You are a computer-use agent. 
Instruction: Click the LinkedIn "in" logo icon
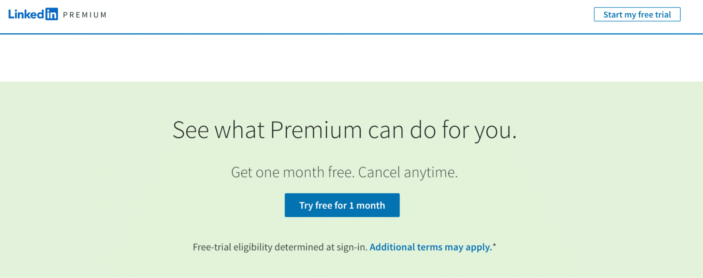tap(52, 14)
